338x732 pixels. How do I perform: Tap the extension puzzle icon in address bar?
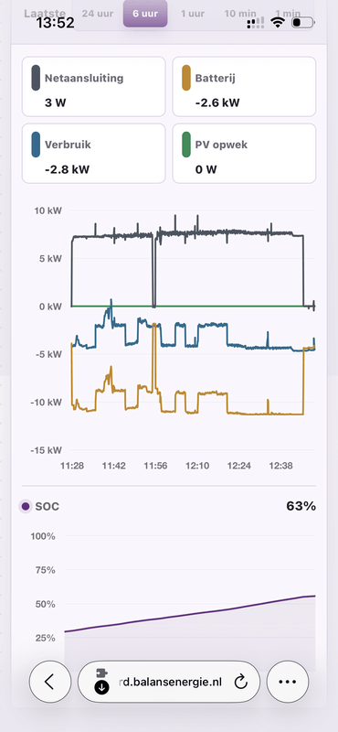point(101,673)
